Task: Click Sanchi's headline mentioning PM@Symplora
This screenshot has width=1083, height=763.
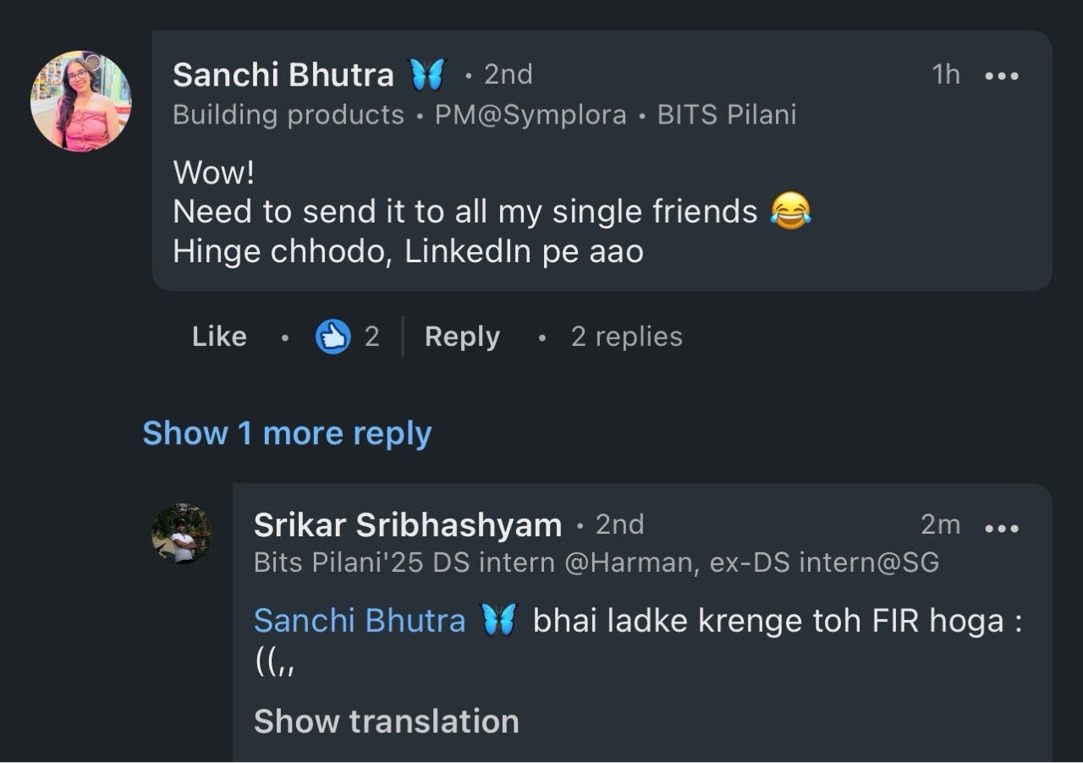Action: tap(484, 115)
